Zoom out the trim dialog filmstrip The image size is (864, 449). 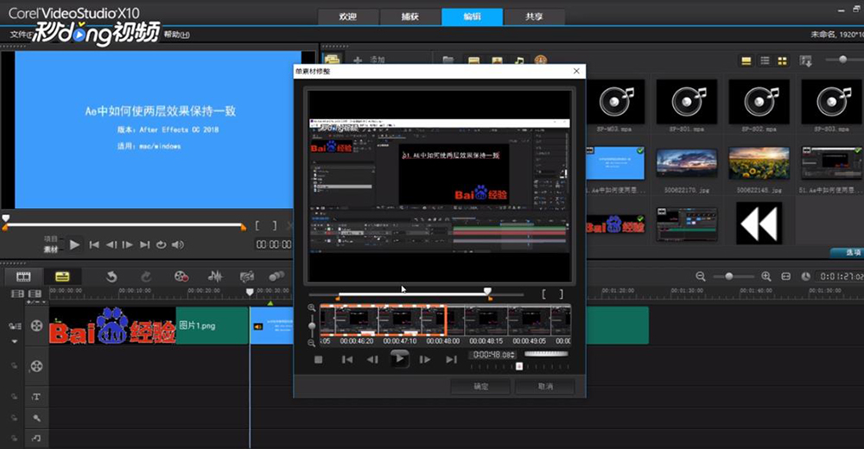[311, 343]
